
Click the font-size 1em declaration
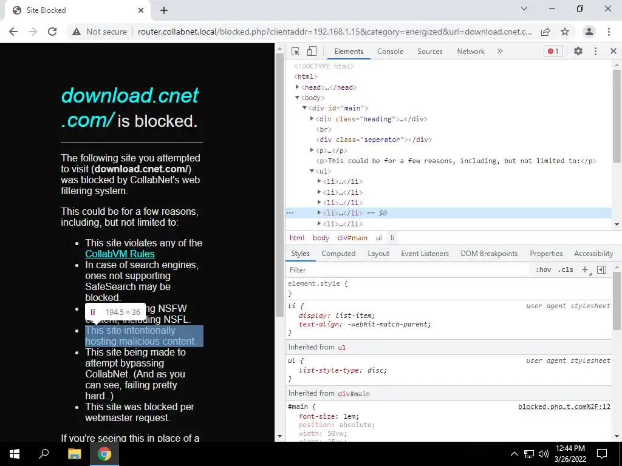(x=329, y=416)
